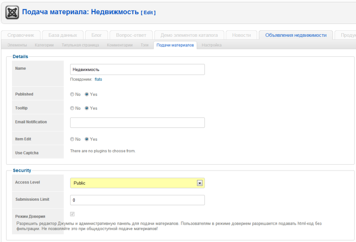Open the Блог tab
Image resolution: width=356 pixels, height=242 pixels.
tap(97, 35)
